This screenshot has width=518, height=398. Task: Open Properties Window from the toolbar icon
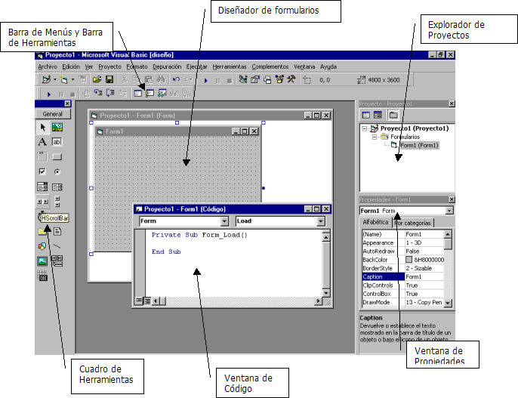(x=255, y=79)
